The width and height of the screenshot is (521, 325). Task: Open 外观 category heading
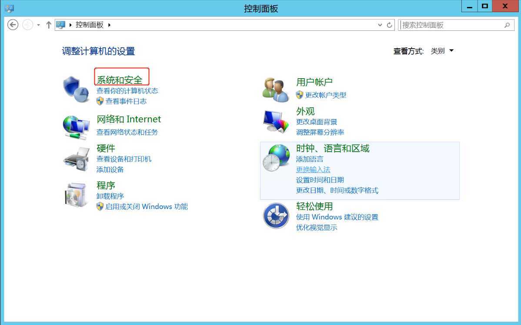point(305,111)
